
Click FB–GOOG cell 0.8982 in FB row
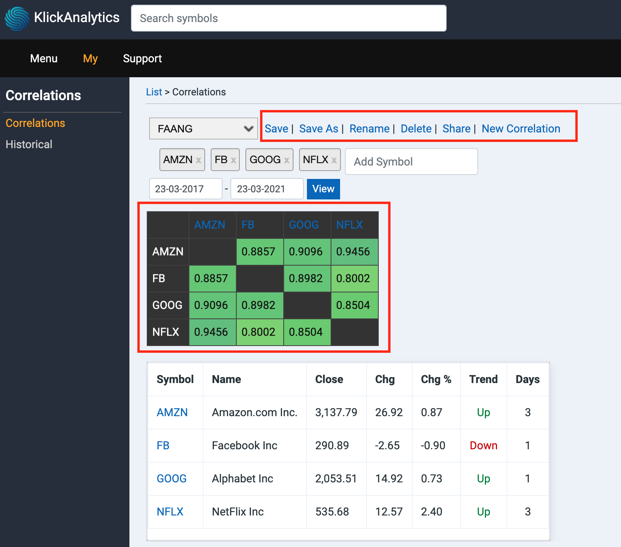(307, 278)
